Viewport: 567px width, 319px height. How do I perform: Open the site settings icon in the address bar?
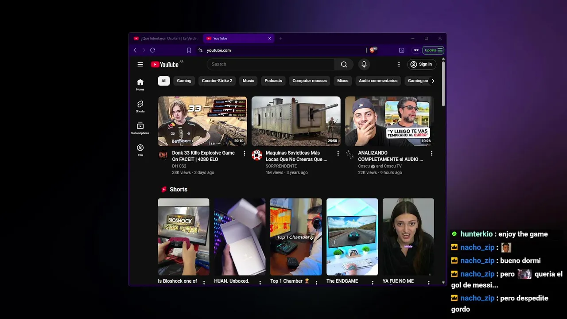(200, 50)
